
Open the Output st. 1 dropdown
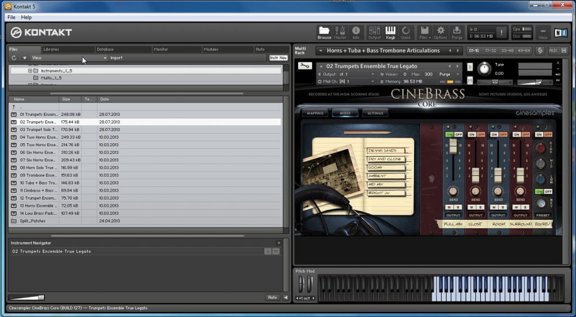click(346, 74)
